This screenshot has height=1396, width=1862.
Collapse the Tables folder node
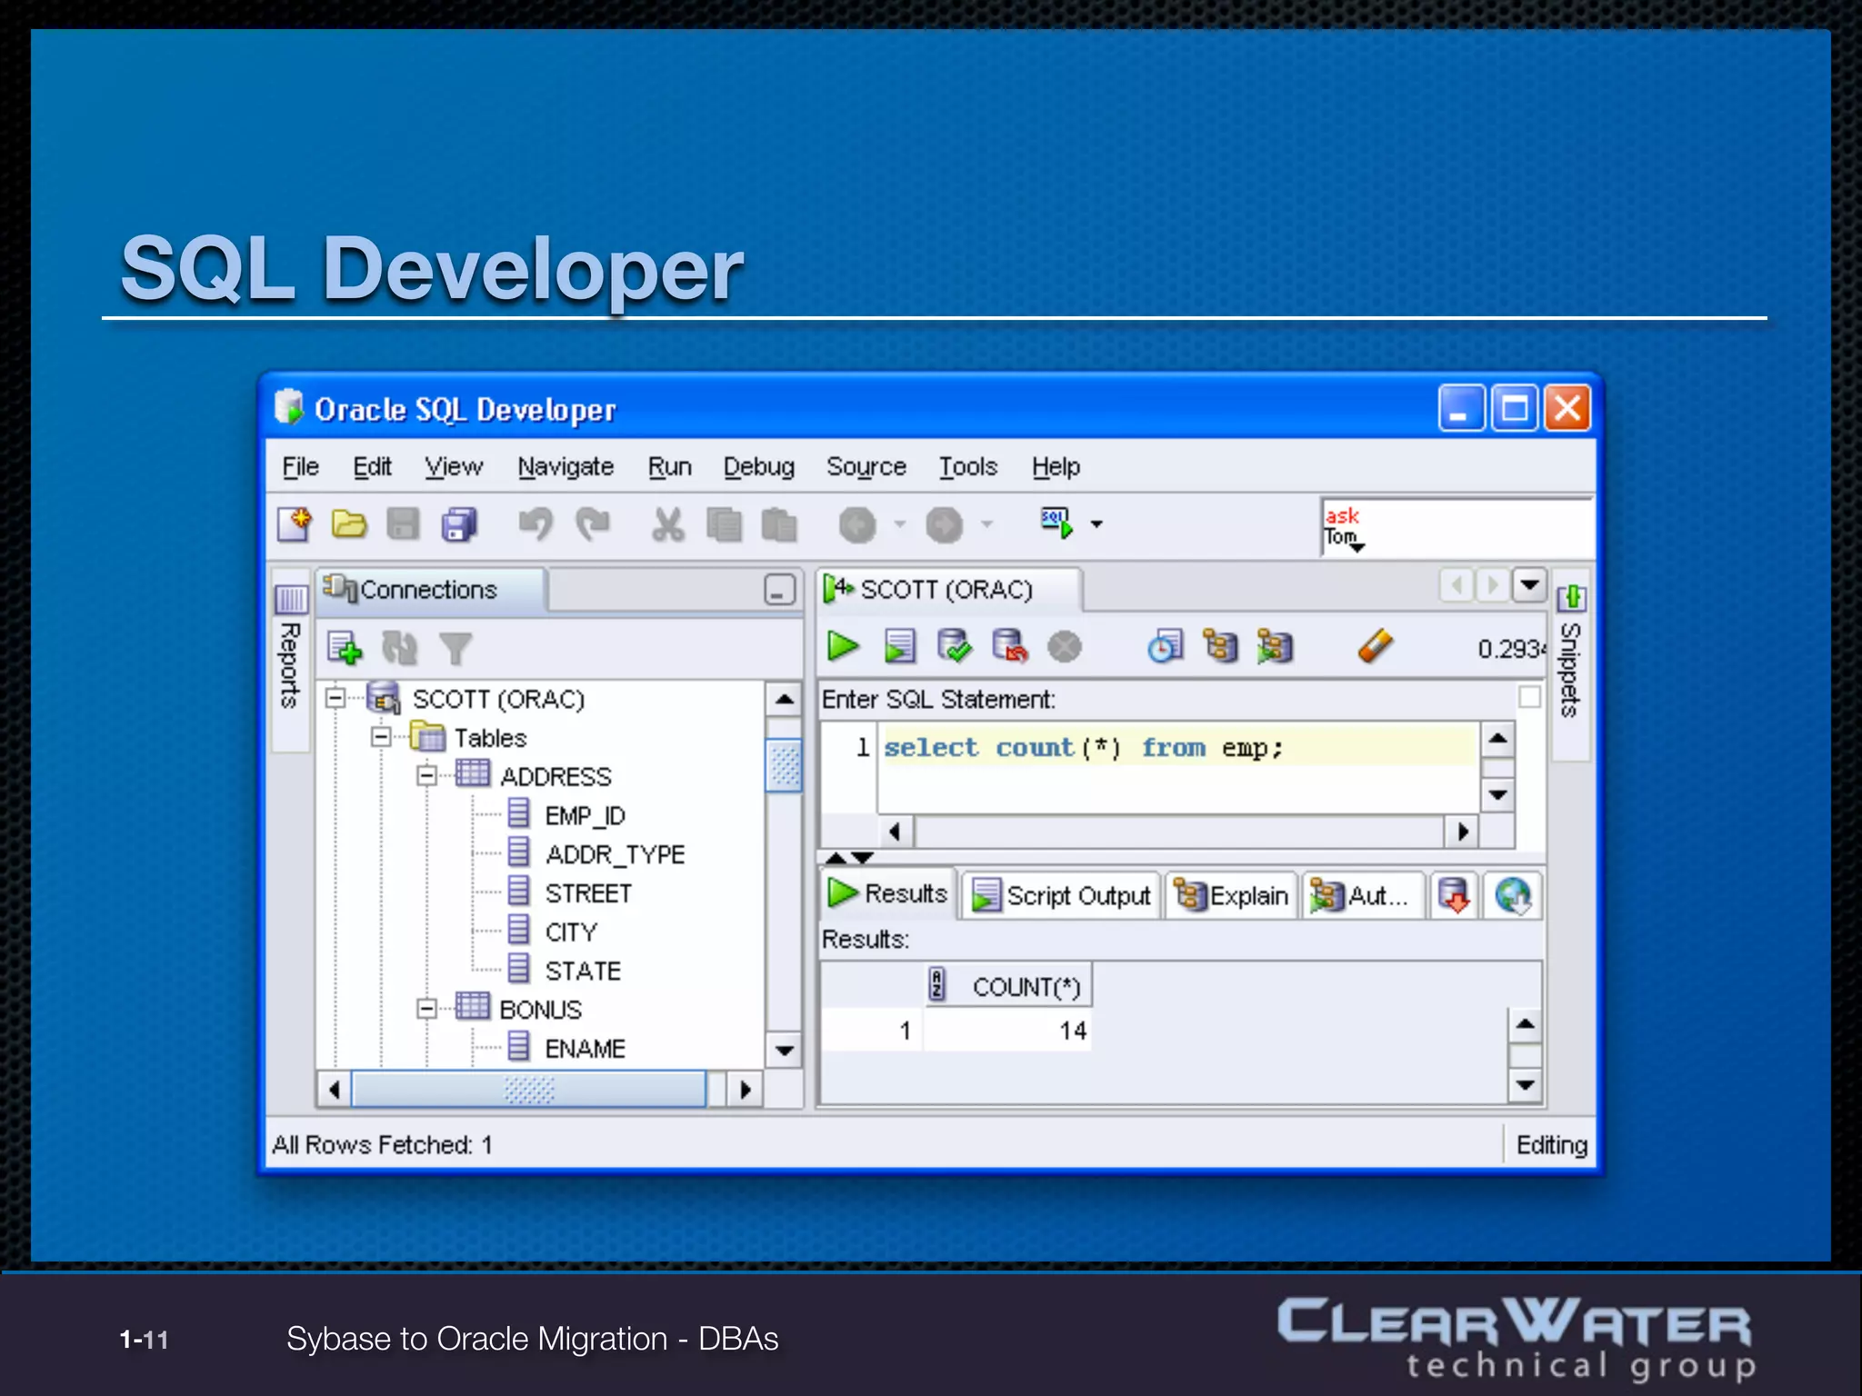point(381,736)
